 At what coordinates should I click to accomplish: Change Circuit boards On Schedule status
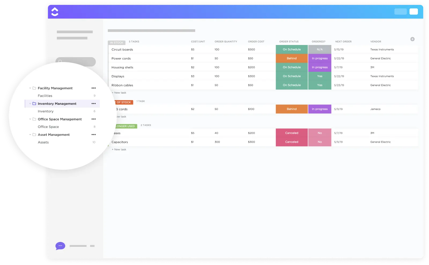pos(292,50)
